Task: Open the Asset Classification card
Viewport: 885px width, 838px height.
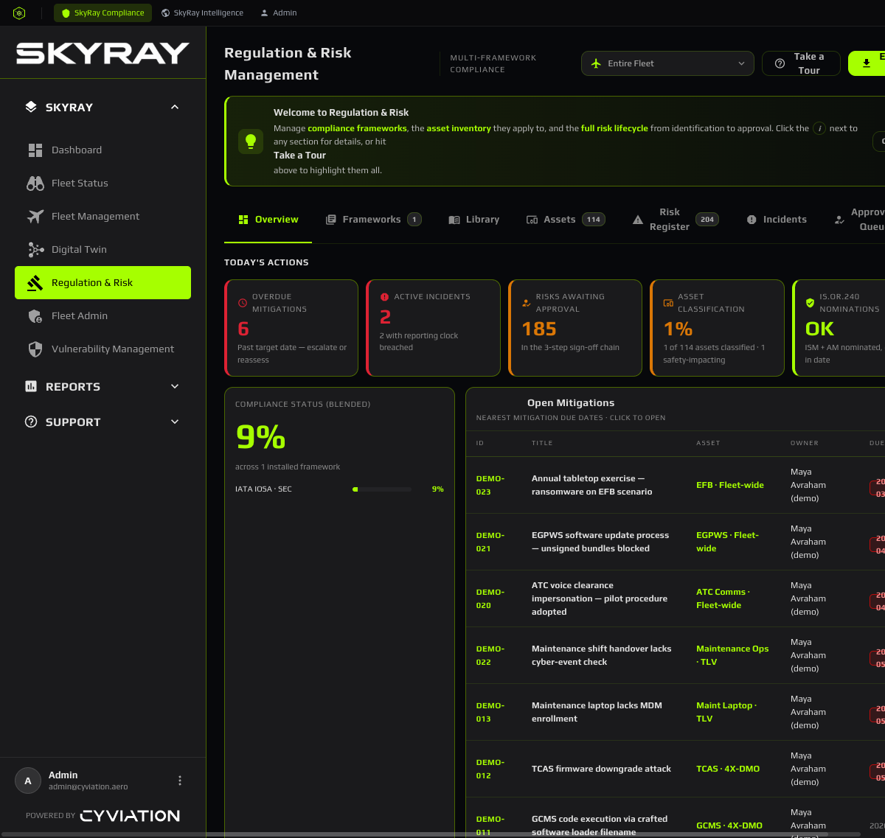Action: (717, 328)
